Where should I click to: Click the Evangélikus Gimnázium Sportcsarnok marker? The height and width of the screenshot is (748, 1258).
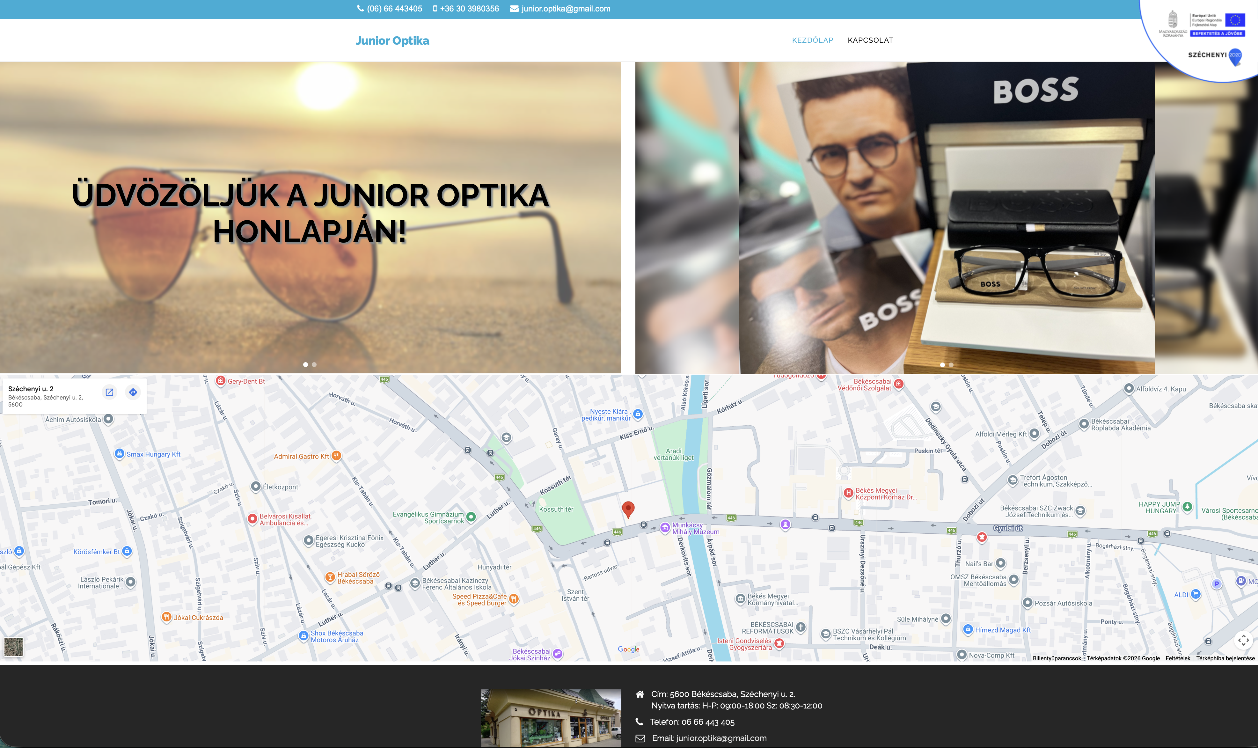(x=471, y=517)
